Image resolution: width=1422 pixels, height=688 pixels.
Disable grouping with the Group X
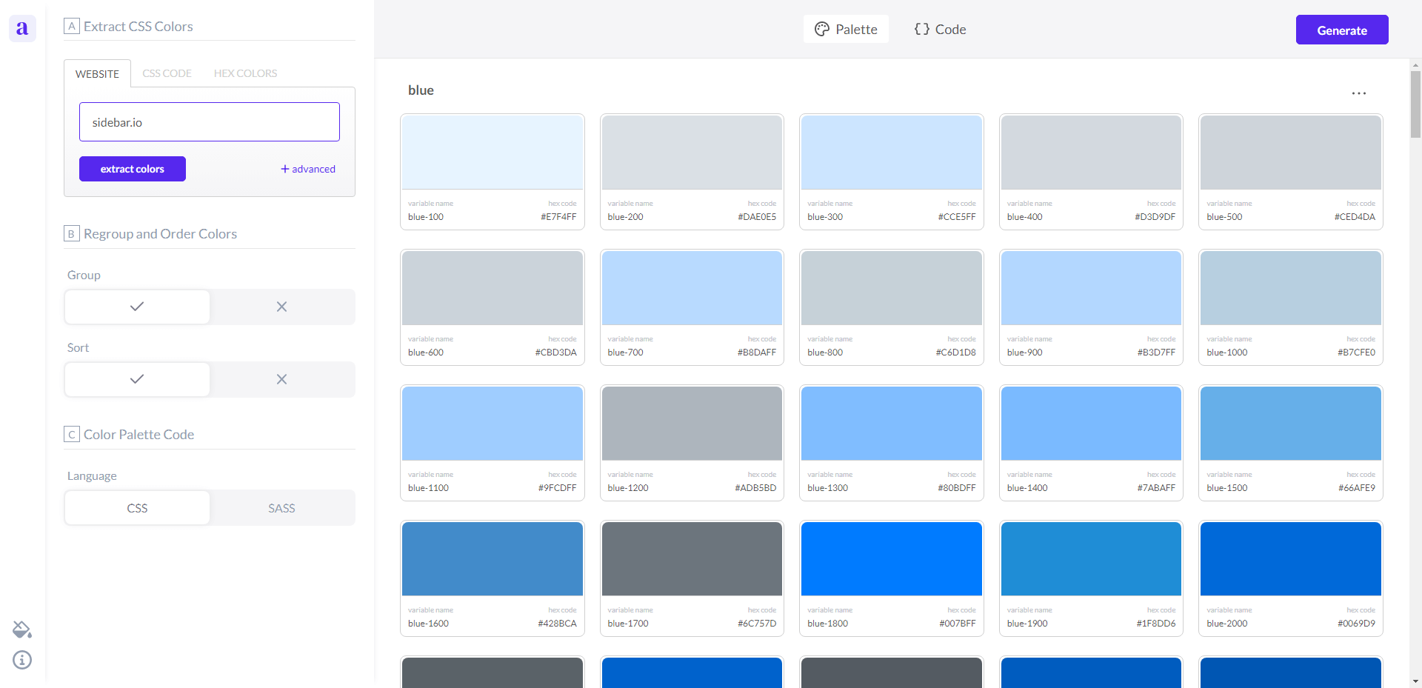(x=281, y=307)
